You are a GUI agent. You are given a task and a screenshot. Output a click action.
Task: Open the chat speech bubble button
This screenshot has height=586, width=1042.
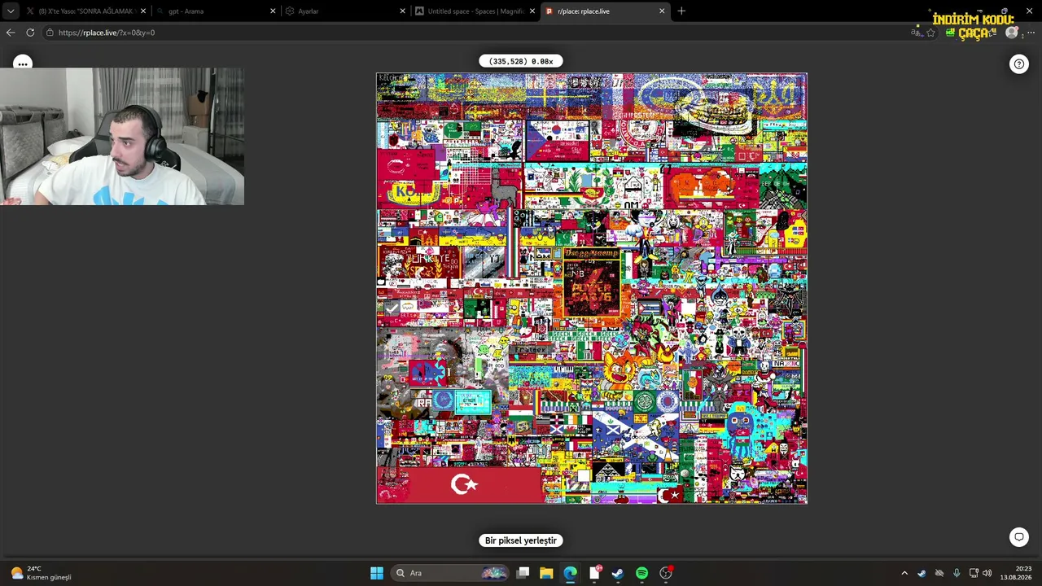coord(1019,537)
